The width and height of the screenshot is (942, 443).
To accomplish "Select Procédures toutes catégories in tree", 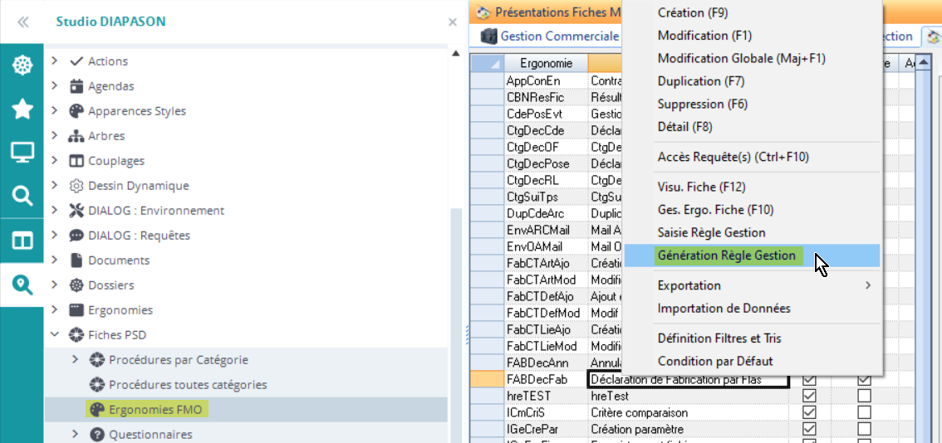I will point(188,385).
